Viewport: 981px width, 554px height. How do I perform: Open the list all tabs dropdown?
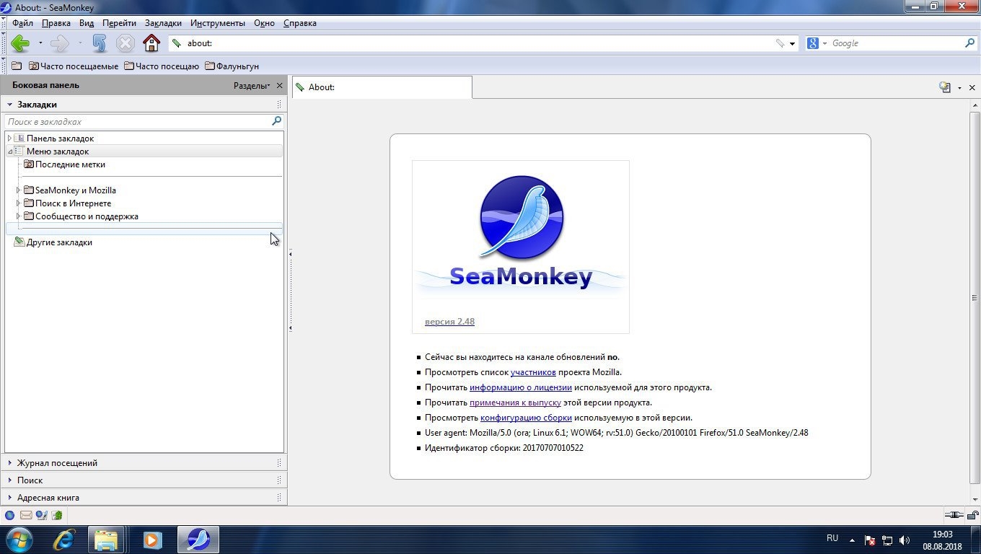click(959, 88)
